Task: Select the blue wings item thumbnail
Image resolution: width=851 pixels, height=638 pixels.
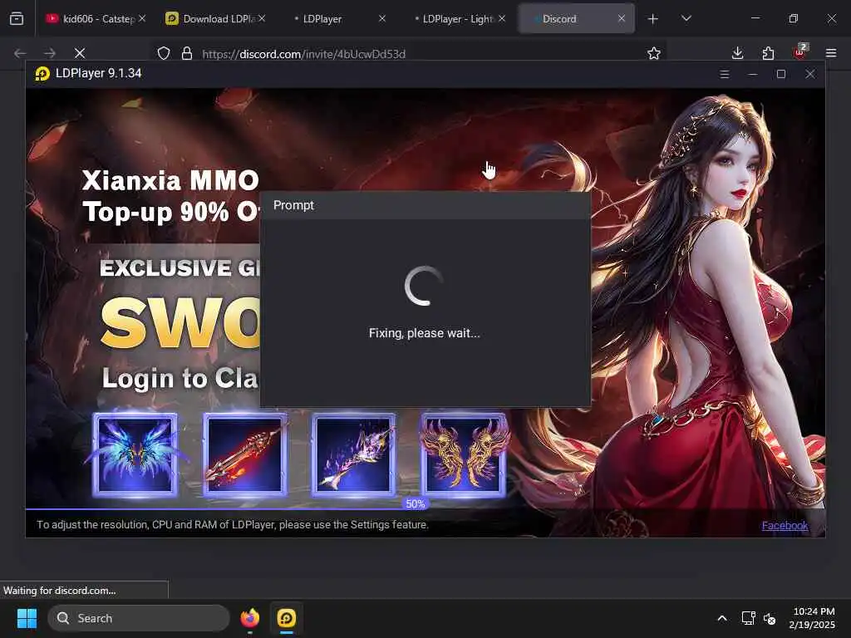Action: tap(135, 454)
